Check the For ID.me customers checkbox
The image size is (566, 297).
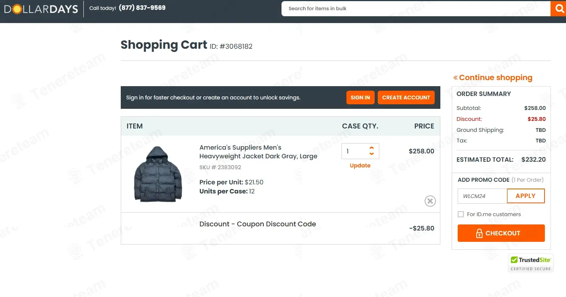[x=461, y=214]
